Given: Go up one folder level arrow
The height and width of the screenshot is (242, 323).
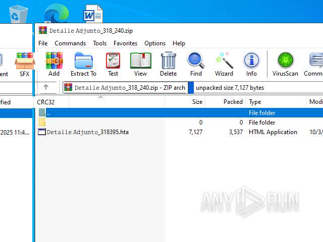Looking at the screenshot, I should (x=46, y=87).
